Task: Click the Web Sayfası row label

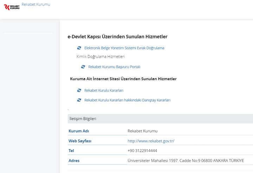Action: pyautogui.click(x=82, y=141)
